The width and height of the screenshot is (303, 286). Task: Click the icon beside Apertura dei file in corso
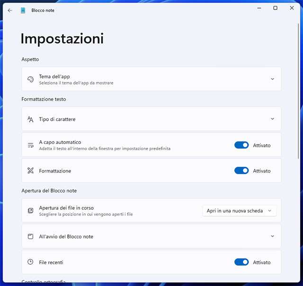tap(30, 211)
